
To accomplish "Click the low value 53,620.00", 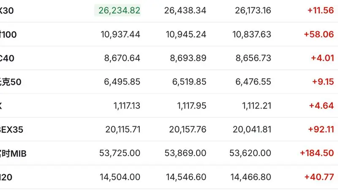I will coord(250,153).
